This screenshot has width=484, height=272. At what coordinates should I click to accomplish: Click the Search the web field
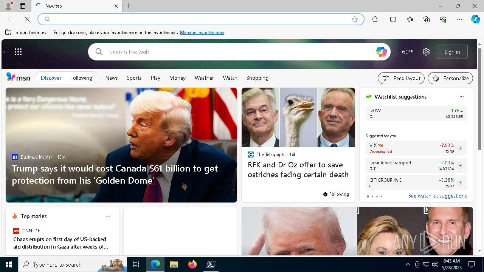point(239,52)
